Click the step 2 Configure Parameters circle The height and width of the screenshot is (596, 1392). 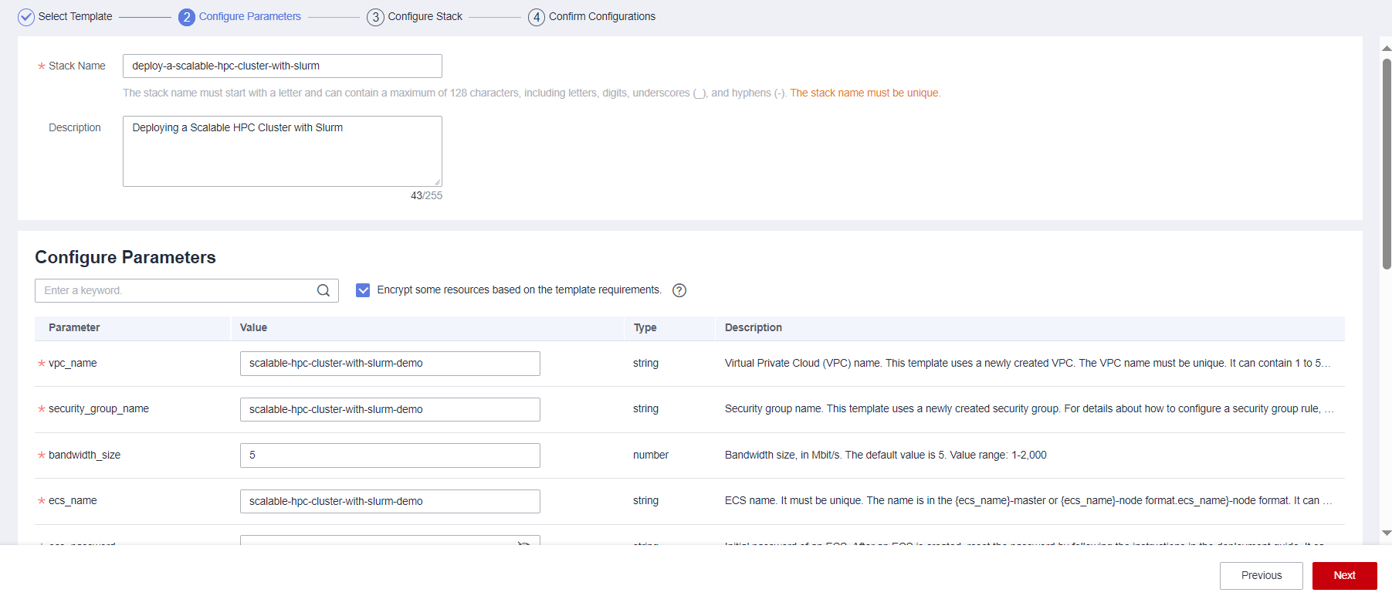[x=187, y=17]
